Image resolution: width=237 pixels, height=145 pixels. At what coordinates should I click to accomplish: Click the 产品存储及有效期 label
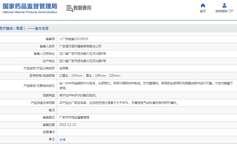[x=43, y=103]
